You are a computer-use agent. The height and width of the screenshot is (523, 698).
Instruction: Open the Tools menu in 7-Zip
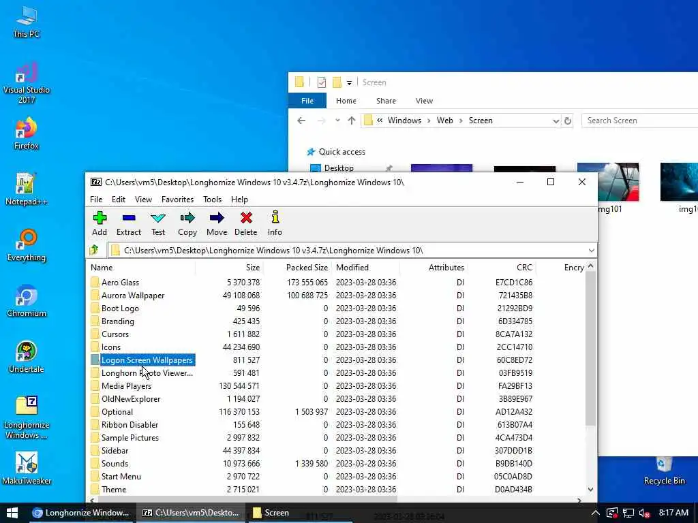point(213,200)
